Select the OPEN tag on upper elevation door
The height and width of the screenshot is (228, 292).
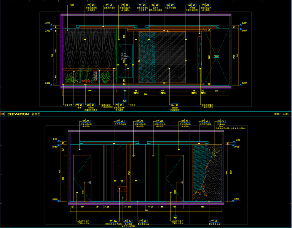click(216, 56)
